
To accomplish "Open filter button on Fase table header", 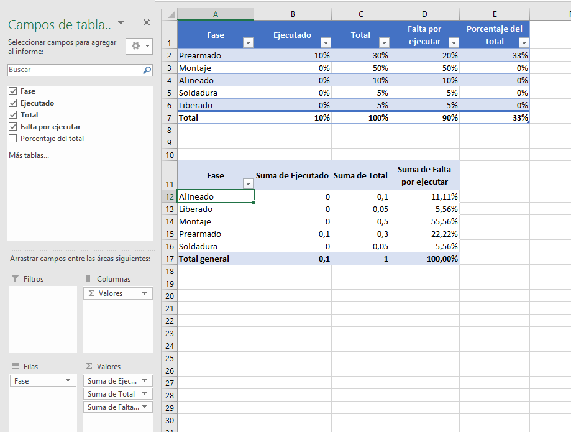I will pyautogui.click(x=248, y=43).
